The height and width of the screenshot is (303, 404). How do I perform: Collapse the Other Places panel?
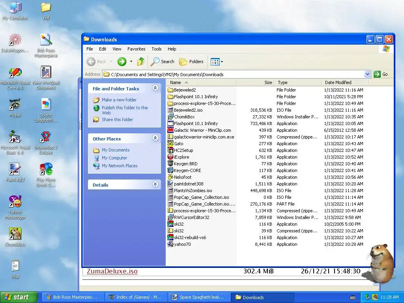155,138
